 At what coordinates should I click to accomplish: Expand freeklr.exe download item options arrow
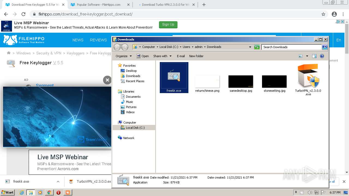pos(58,182)
